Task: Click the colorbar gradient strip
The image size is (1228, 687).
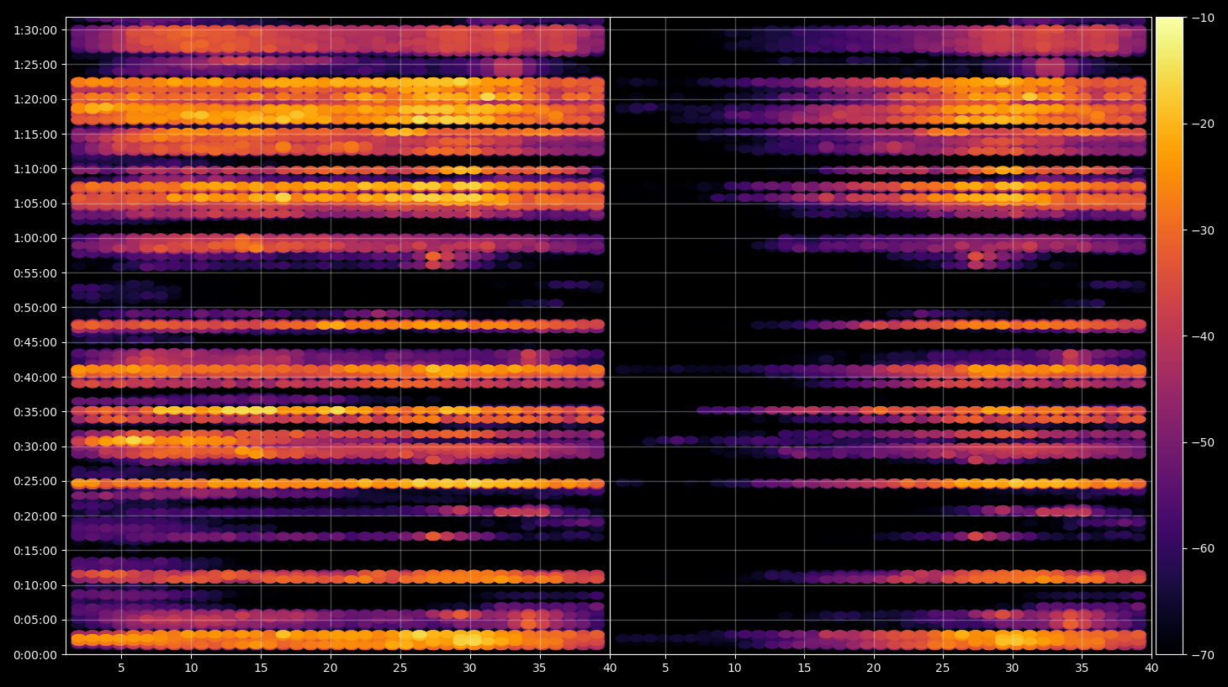Action: click(1169, 336)
